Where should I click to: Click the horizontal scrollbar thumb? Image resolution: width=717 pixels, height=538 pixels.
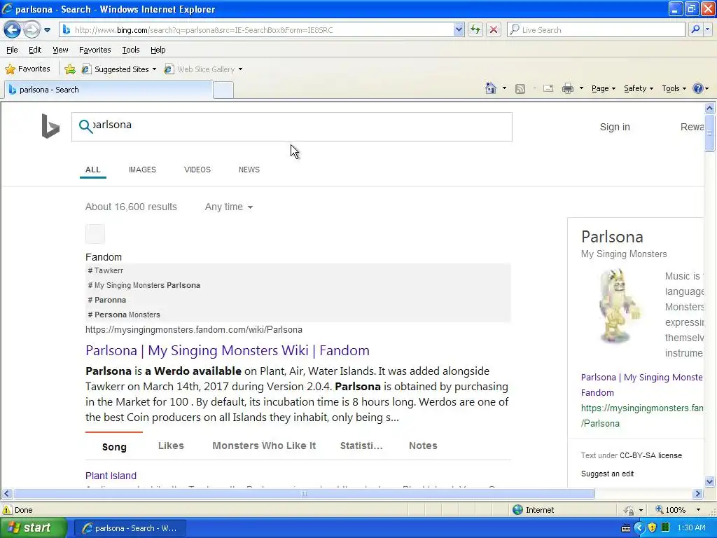[304, 494]
